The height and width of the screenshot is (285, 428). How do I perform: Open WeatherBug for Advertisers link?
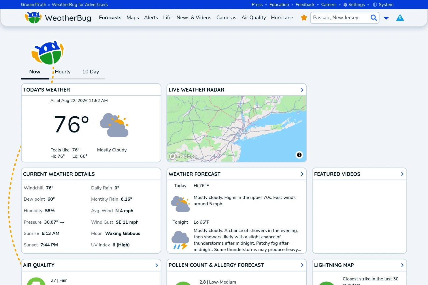point(80,5)
